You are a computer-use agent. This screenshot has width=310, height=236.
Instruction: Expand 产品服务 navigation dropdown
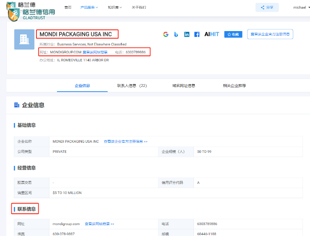(x=89, y=7)
